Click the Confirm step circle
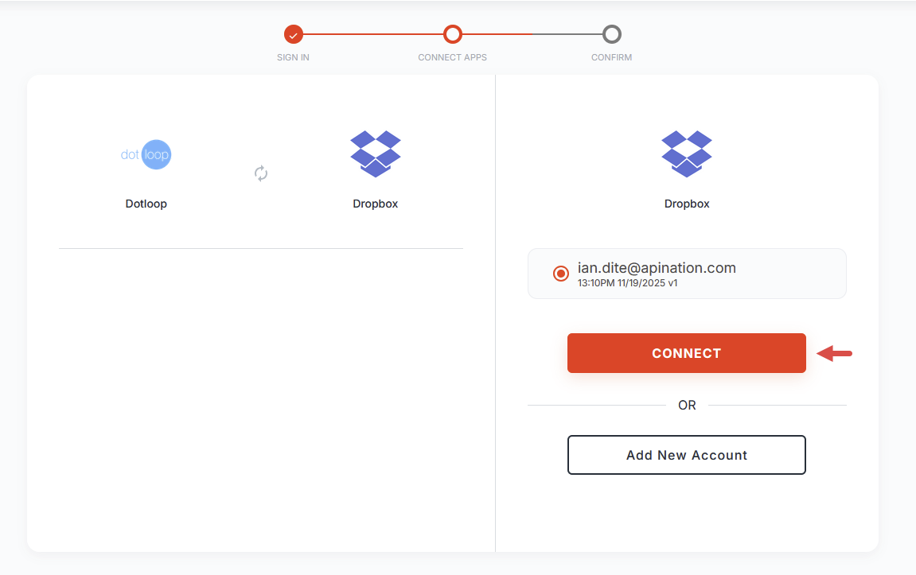This screenshot has width=916, height=575. coord(612,34)
